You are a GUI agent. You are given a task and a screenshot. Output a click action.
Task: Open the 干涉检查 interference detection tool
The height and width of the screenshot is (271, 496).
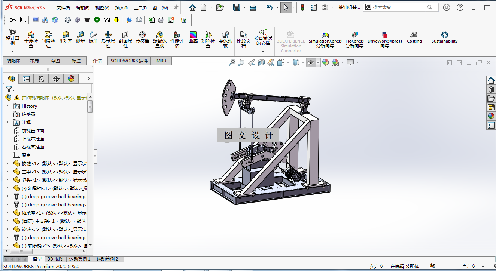[31, 39]
